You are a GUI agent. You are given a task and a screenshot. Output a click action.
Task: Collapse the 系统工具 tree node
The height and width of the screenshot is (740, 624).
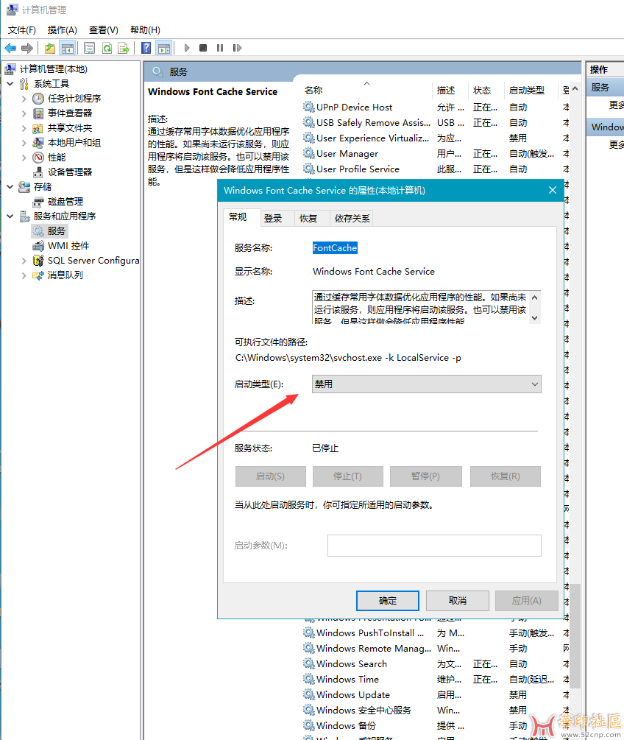10,83
